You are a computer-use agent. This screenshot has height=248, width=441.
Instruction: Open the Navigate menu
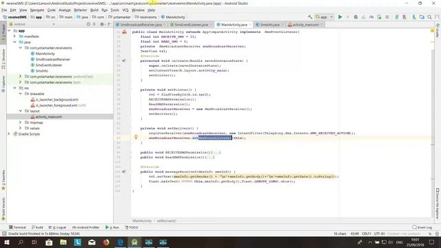[x=37, y=10]
